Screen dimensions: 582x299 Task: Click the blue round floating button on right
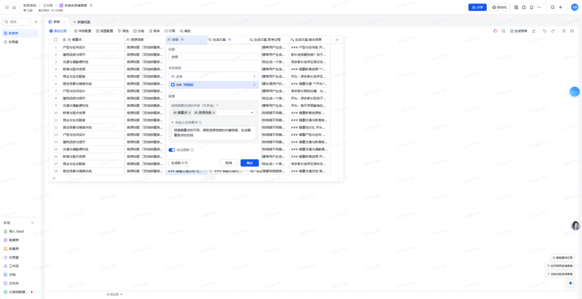tap(575, 91)
